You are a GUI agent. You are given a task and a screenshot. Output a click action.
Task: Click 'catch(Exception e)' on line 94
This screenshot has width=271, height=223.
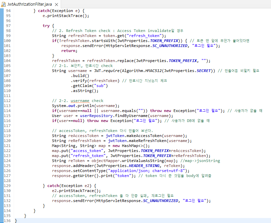(x=59, y=11)
